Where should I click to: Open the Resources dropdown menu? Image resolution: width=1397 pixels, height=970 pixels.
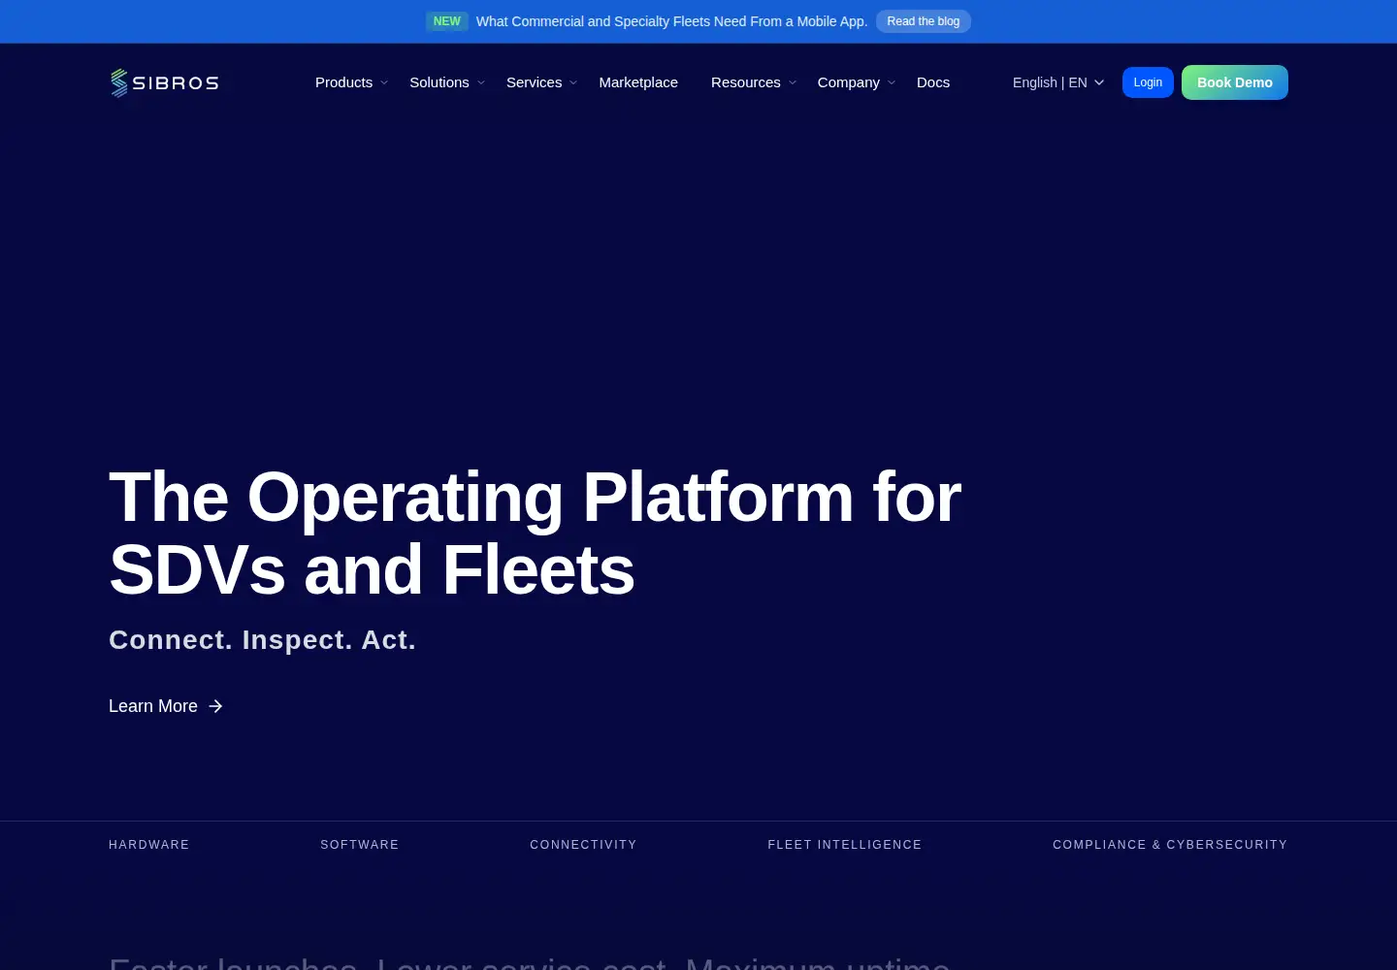[x=754, y=82]
